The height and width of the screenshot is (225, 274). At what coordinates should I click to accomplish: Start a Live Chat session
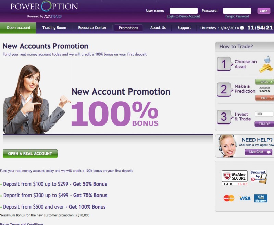[x=258, y=152]
